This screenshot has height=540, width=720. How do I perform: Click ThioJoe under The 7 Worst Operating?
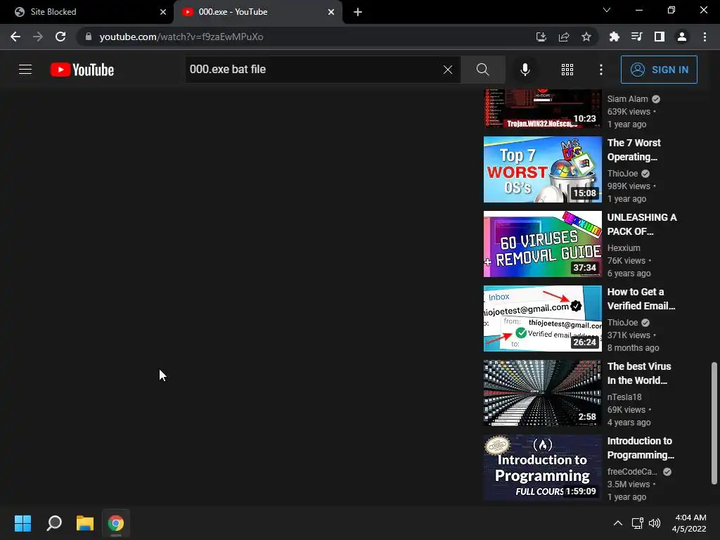623,173
